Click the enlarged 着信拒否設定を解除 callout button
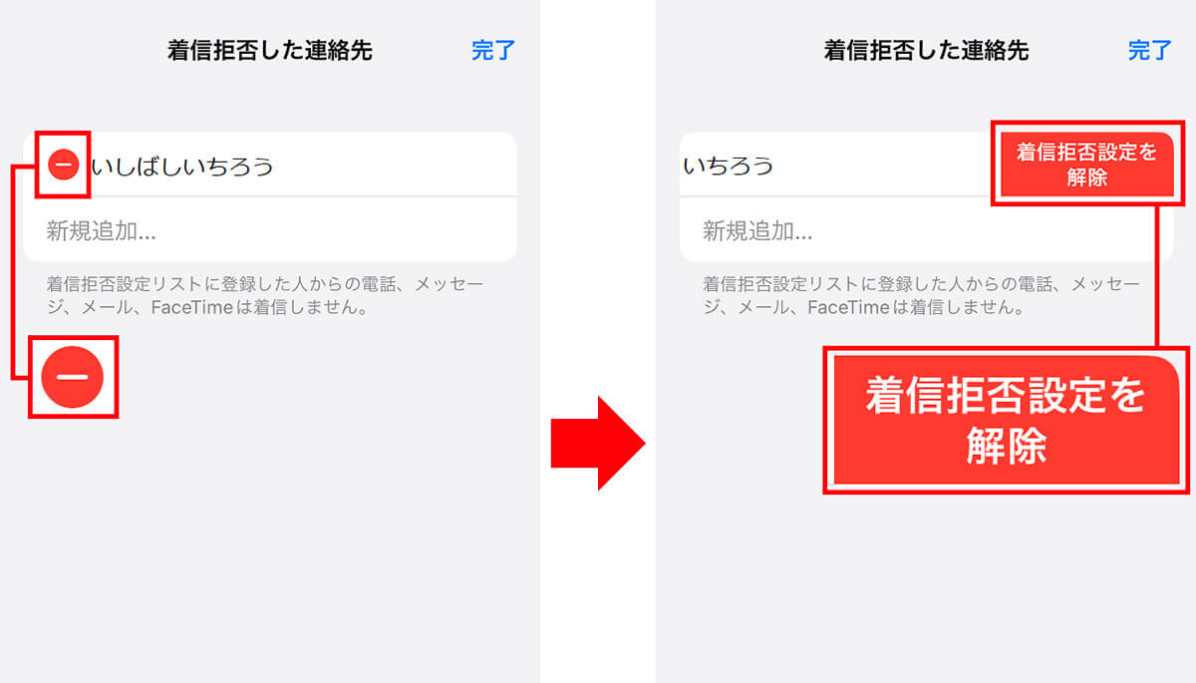Viewport: 1196px width, 683px height. 1007,421
